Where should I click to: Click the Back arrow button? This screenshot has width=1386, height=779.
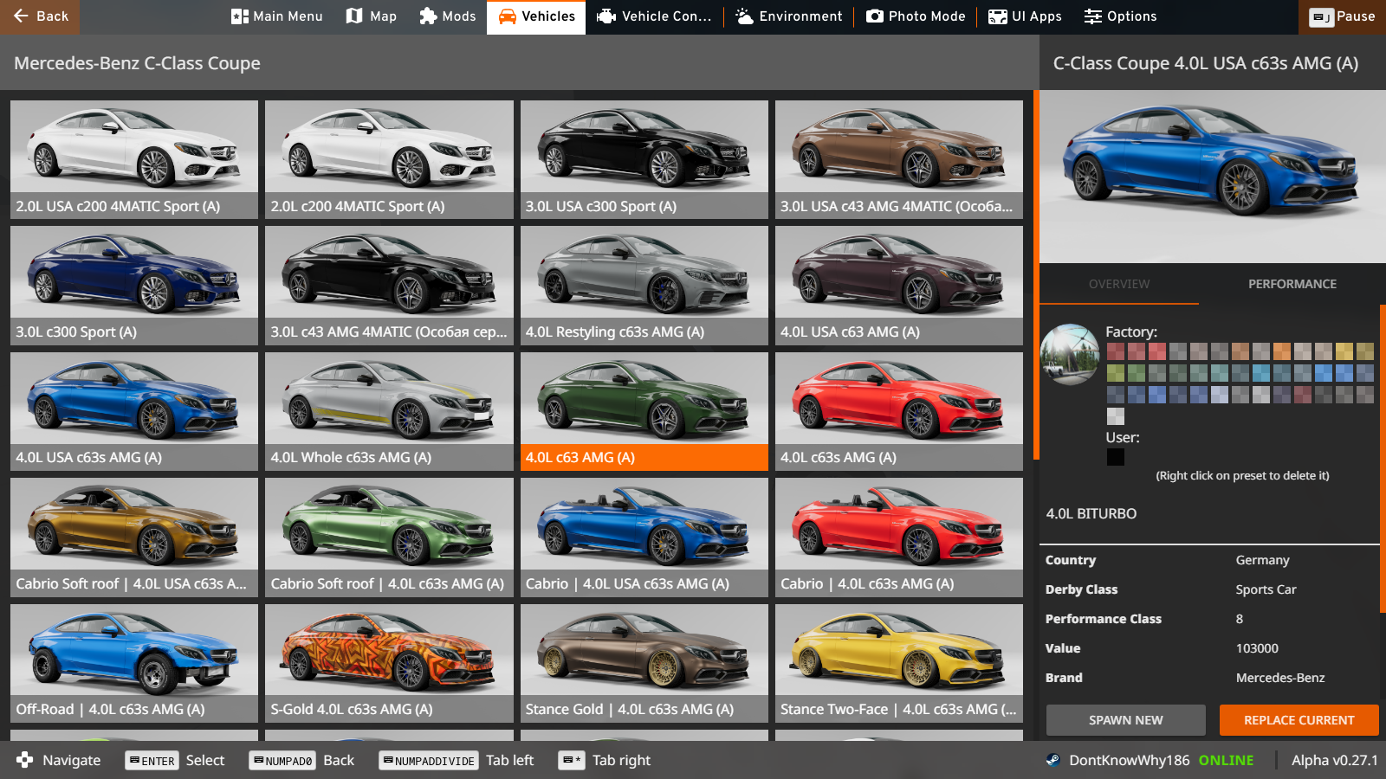point(40,16)
